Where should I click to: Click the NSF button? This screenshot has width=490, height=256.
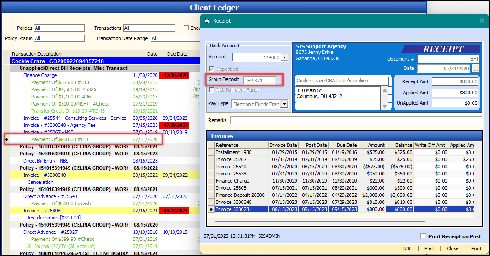tap(407, 248)
